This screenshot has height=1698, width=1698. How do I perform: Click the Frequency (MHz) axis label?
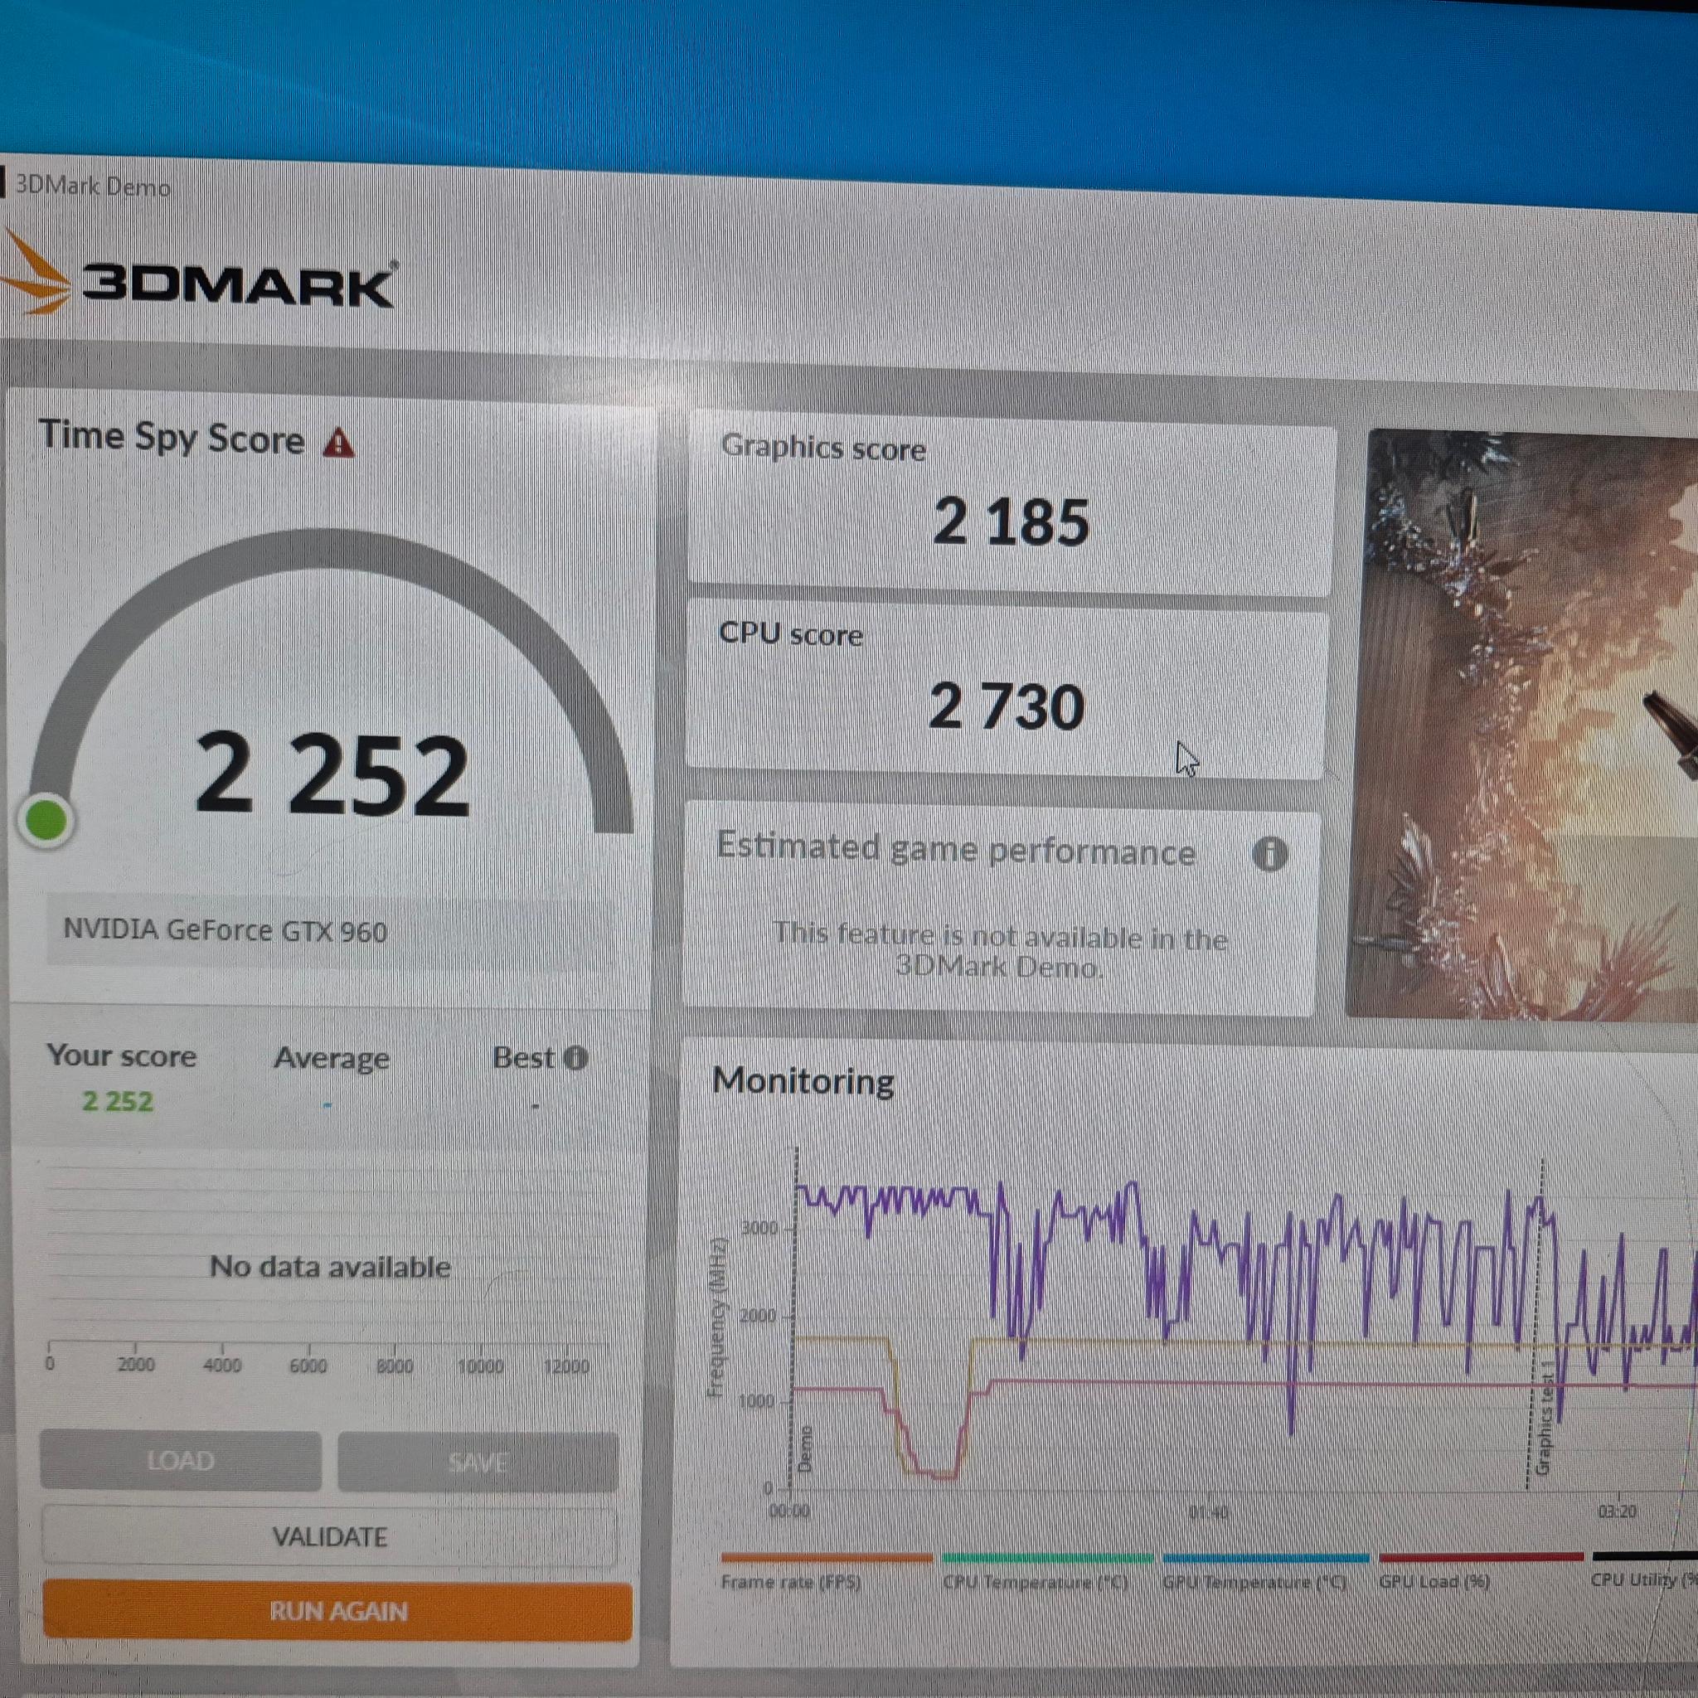coord(717,1317)
